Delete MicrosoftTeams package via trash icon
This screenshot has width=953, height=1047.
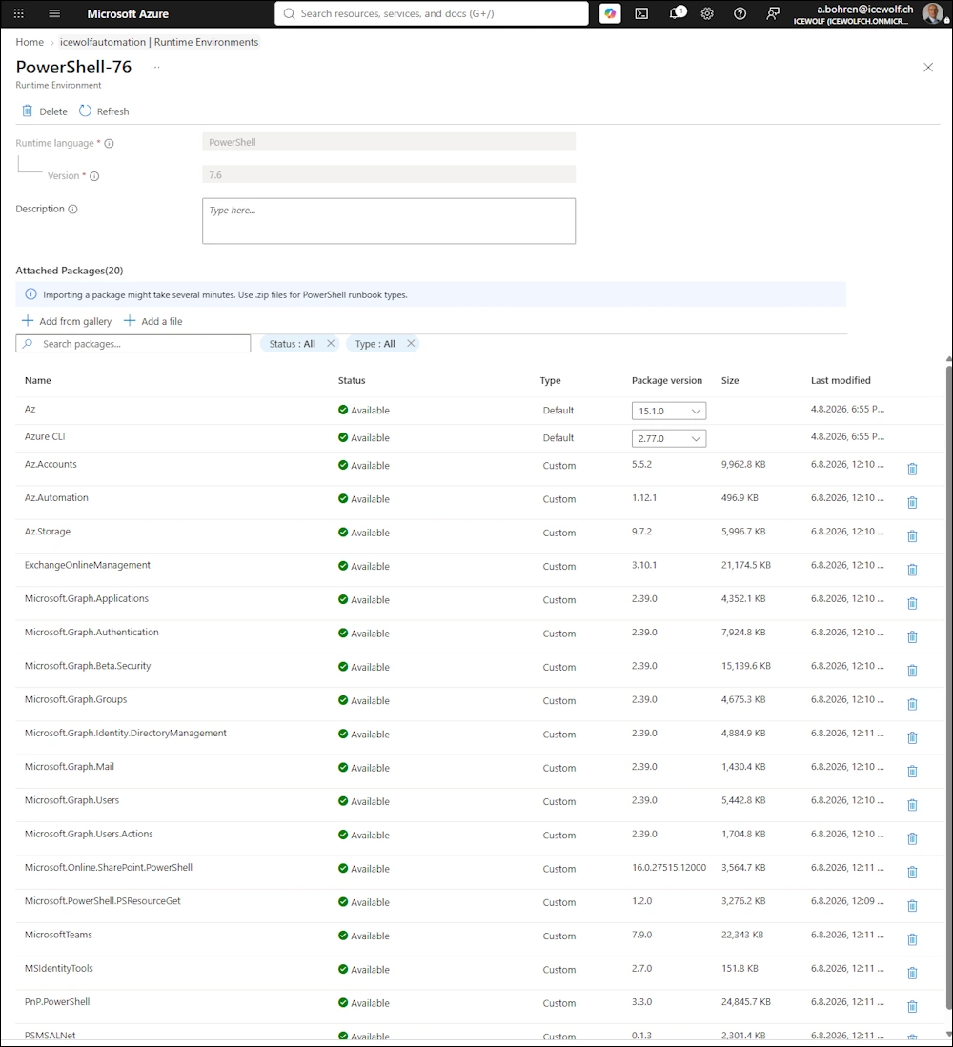coord(912,939)
